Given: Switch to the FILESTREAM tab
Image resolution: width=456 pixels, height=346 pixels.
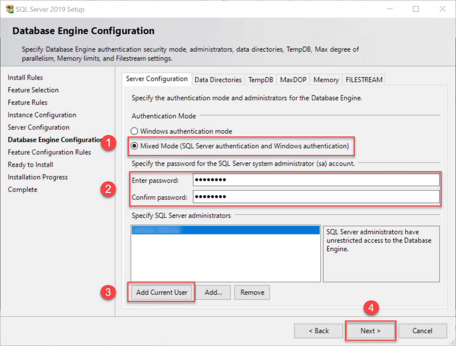Looking at the screenshot, I should pos(363,79).
